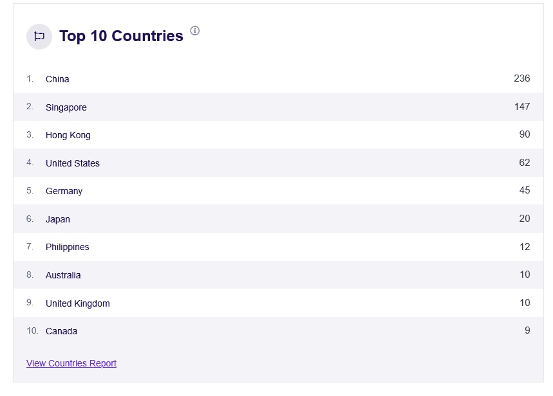The image size is (553, 396).
Task: Click Germany's count of 45
Action: coord(524,190)
